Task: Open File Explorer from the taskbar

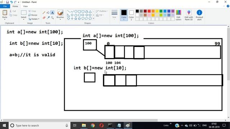Action: (84, 125)
